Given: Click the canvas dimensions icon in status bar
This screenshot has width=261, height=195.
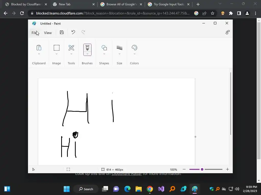Looking at the screenshot, I should click(x=103, y=169).
